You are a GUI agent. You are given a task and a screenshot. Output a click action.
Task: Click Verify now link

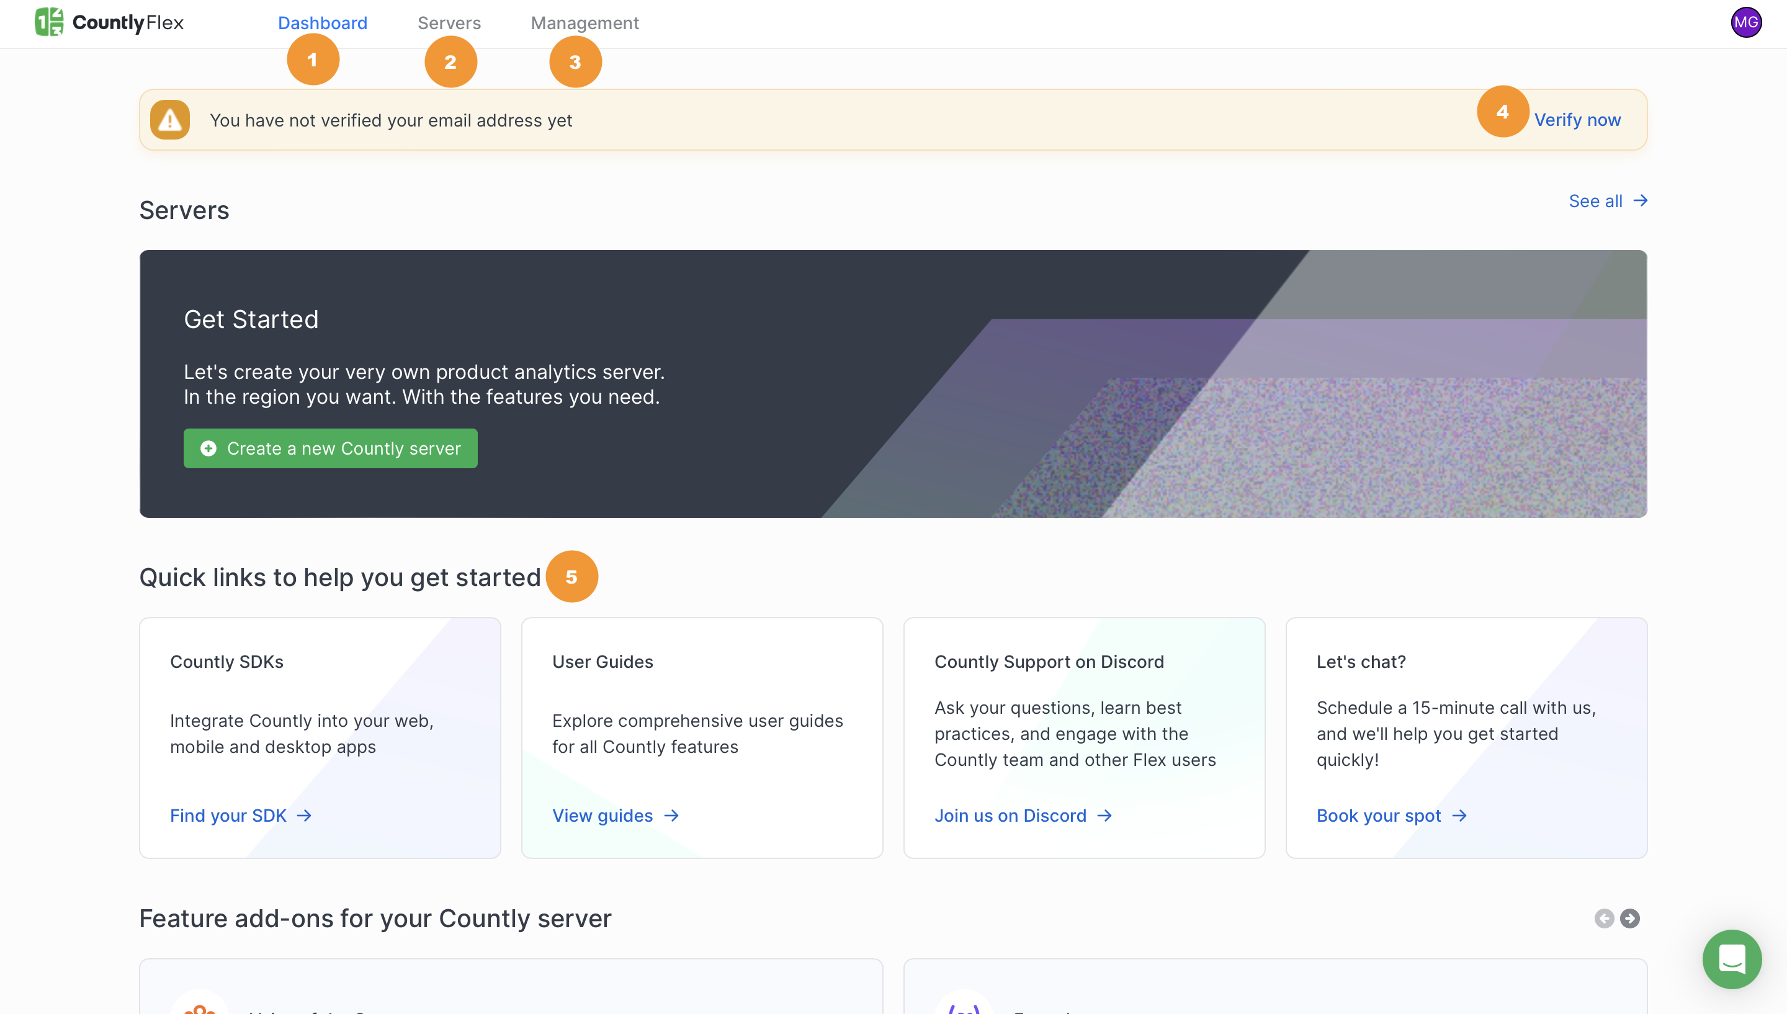coord(1577,120)
